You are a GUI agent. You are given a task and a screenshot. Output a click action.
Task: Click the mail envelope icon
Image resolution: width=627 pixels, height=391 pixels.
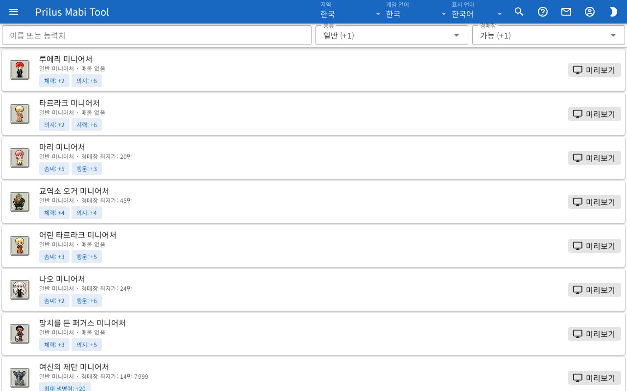click(566, 12)
